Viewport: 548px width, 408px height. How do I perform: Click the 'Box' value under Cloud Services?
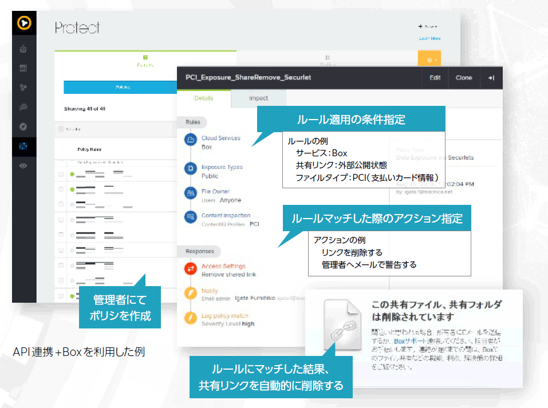[x=207, y=147]
